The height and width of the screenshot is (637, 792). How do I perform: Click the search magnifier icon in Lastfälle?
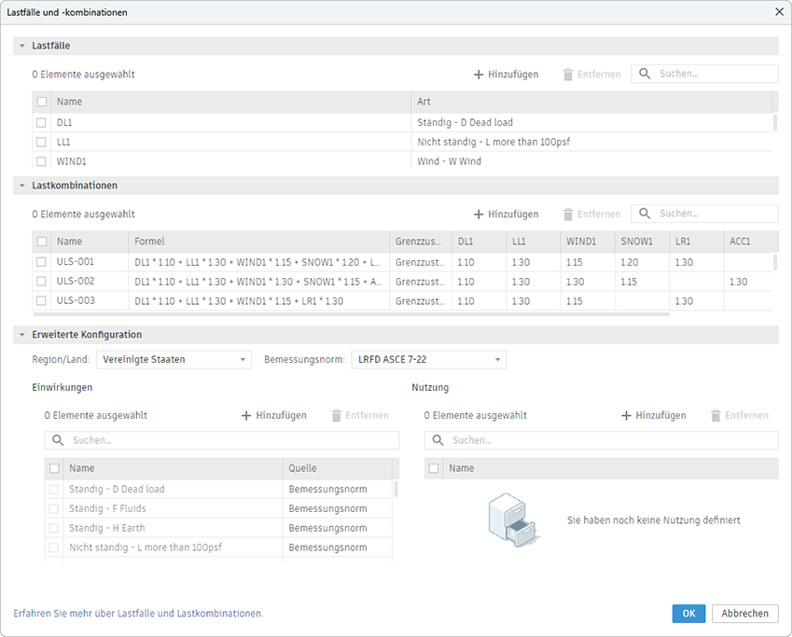(645, 75)
